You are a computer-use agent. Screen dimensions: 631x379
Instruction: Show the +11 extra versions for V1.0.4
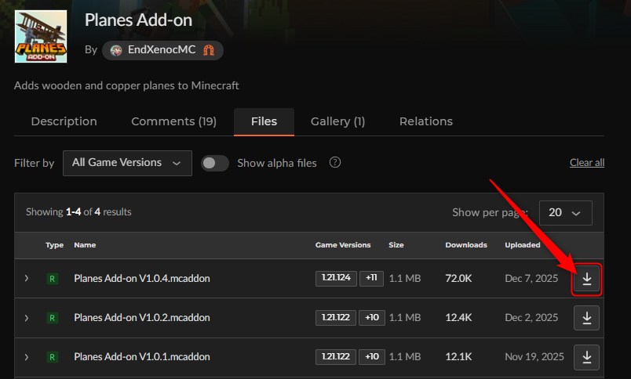click(371, 278)
